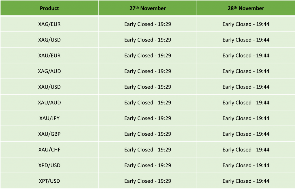Select XAU/USD's 28th November closing time
This screenshot has height=189, width=296.
point(246,87)
